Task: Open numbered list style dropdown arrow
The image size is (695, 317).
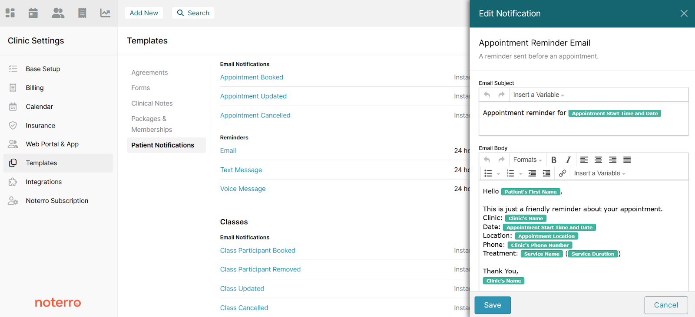Action: coord(520,174)
